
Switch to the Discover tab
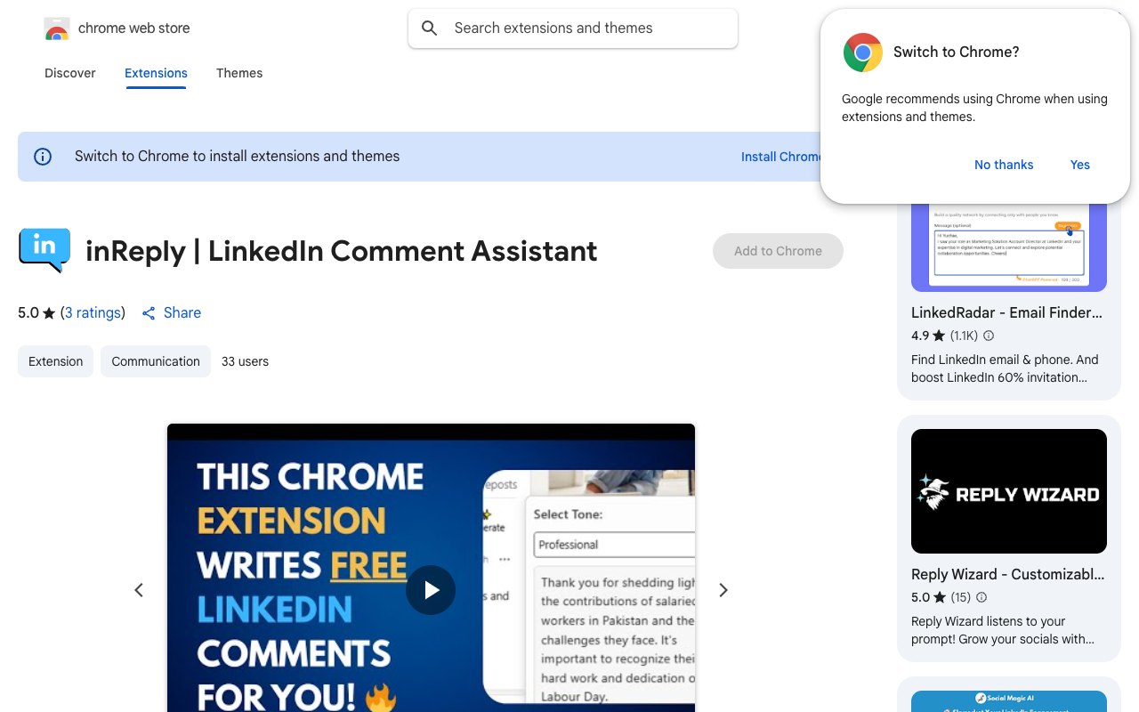coord(69,73)
